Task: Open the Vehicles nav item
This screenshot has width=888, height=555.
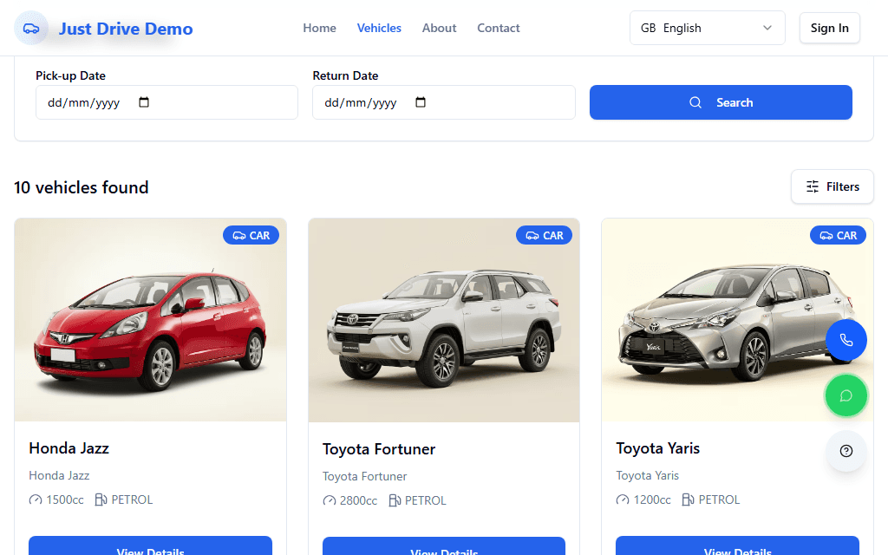Action: (379, 28)
